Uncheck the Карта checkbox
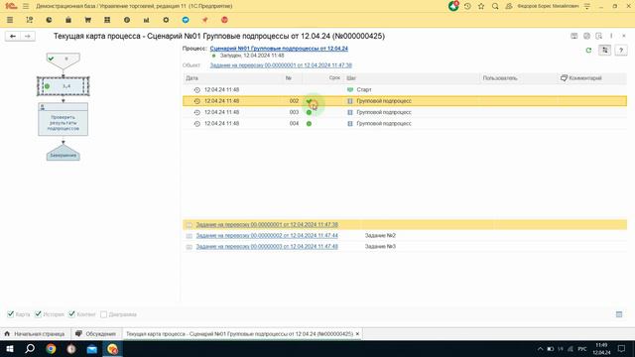The width and height of the screenshot is (635, 357). click(x=11, y=314)
